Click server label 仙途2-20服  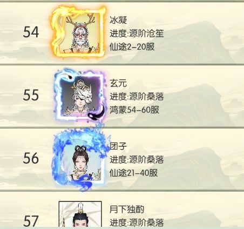coord(132,47)
